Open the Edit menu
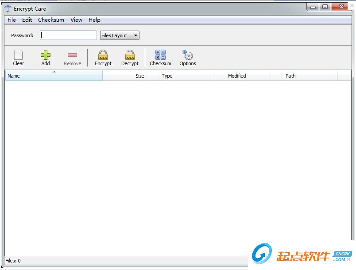The height and width of the screenshot is (270, 356). (x=27, y=20)
